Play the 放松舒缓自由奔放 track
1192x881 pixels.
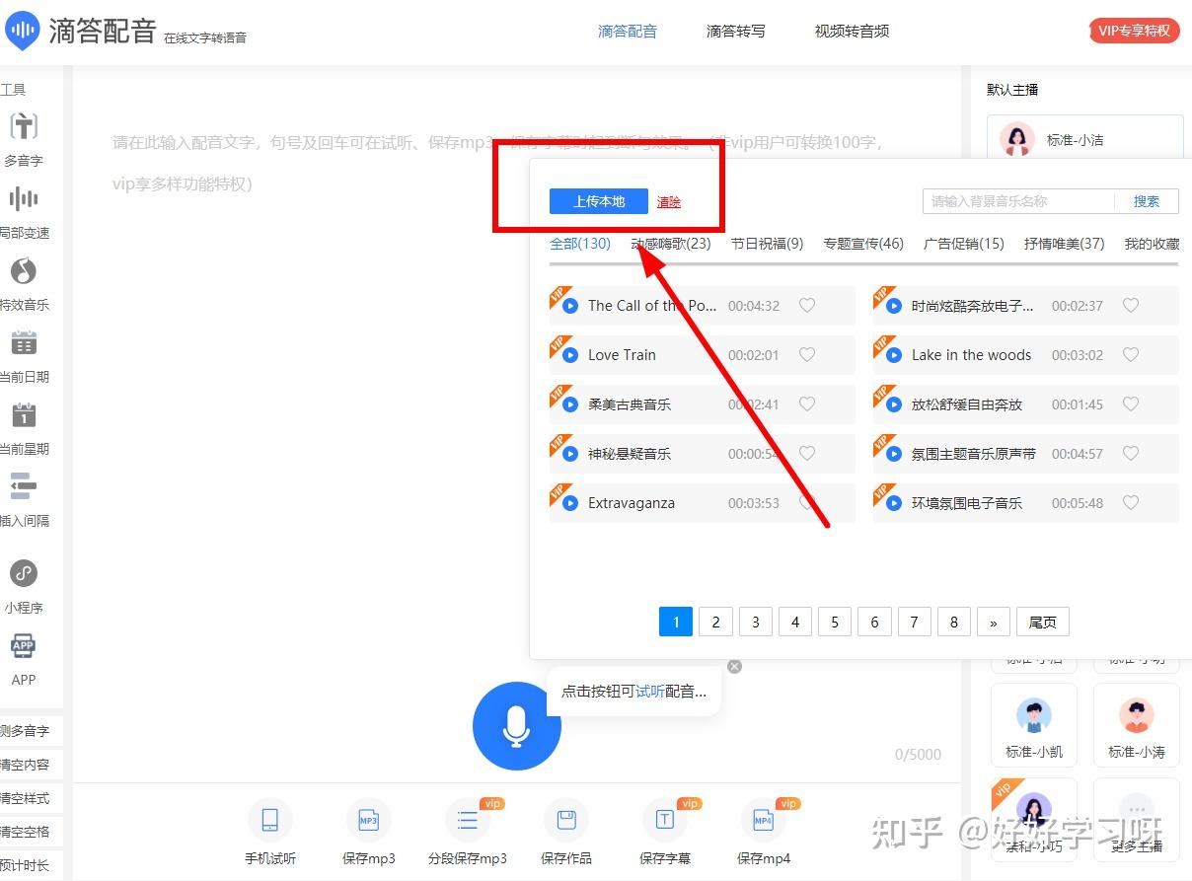(893, 404)
